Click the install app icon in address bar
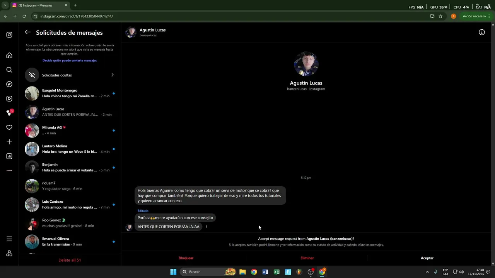This screenshot has width=495, height=278. pos(432,16)
